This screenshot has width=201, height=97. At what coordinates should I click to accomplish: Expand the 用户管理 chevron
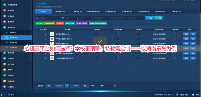pyautogui.click(x=29, y=10)
